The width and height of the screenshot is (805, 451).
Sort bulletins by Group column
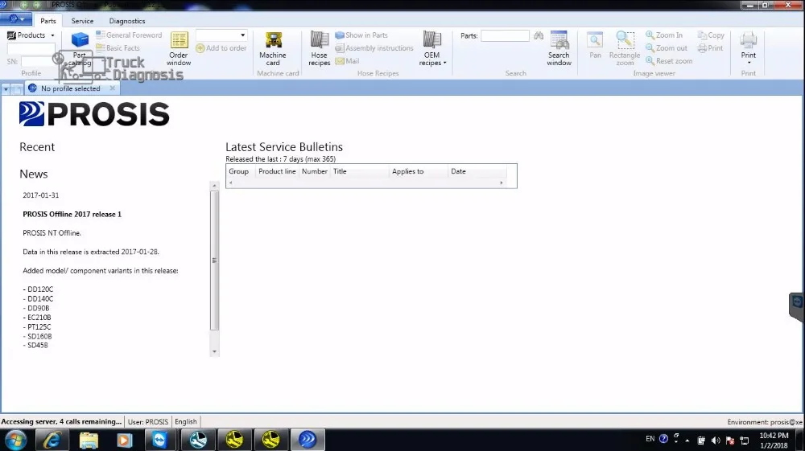240,171
